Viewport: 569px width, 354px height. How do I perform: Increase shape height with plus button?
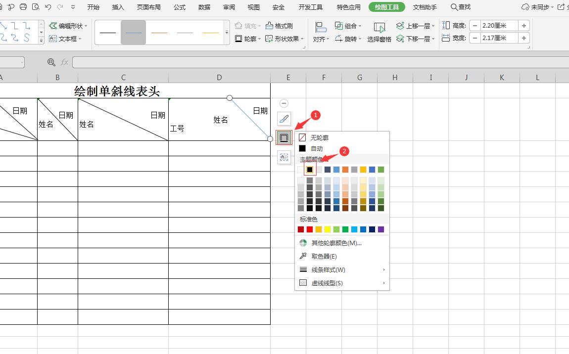point(524,26)
